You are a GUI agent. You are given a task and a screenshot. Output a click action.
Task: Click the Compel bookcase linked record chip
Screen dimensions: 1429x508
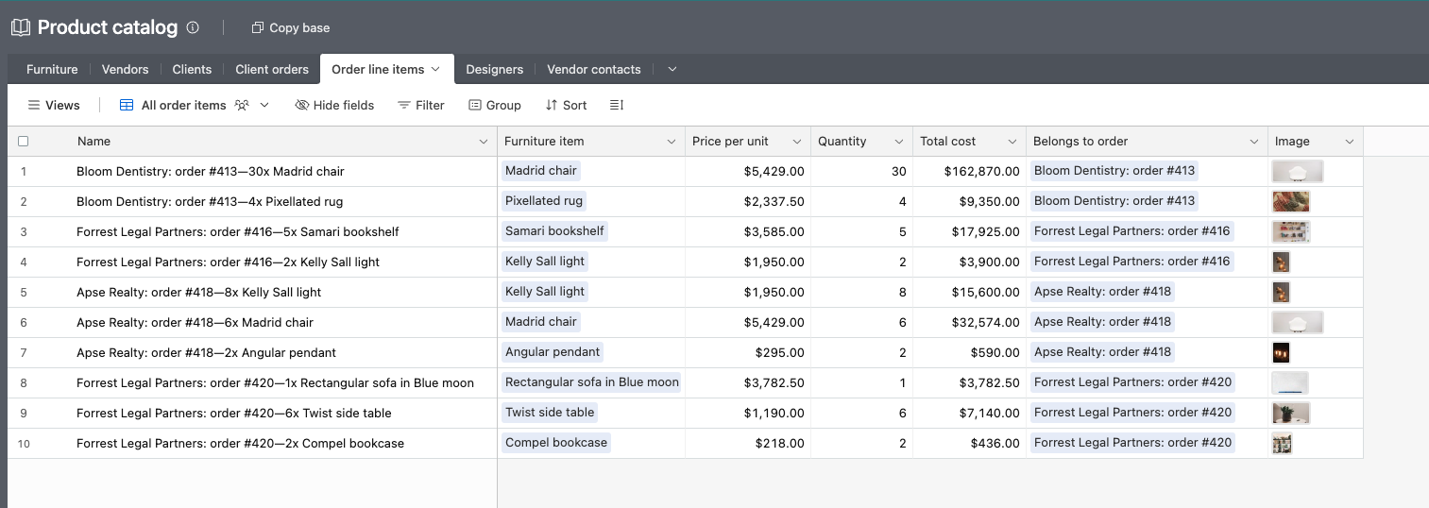click(556, 443)
